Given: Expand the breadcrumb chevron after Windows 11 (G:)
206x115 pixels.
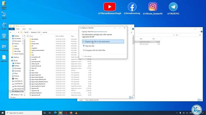Looking at the screenshot, I should coord(42,32).
